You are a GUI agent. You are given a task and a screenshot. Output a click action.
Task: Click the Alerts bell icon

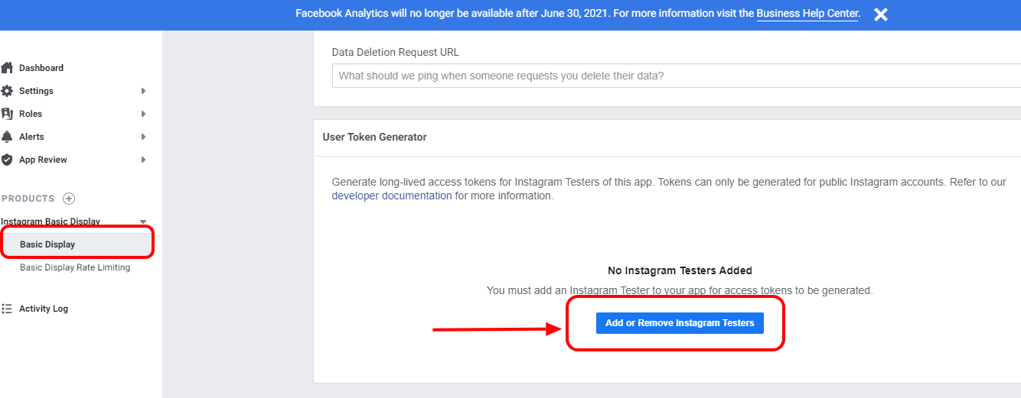coord(7,137)
